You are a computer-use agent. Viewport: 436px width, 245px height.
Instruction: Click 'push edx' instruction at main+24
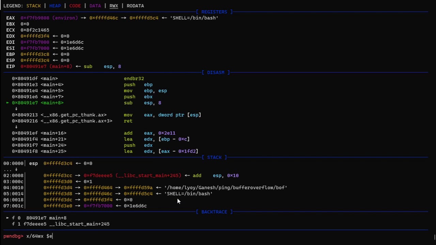(138, 145)
